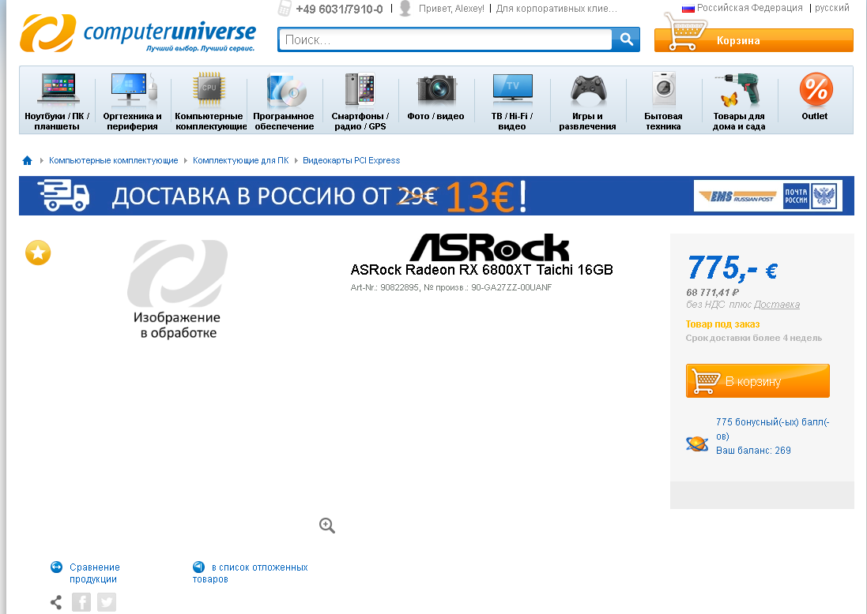The width and height of the screenshot is (867, 614).
Task: Open the Outlet percent category
Action: coord(815,96)
